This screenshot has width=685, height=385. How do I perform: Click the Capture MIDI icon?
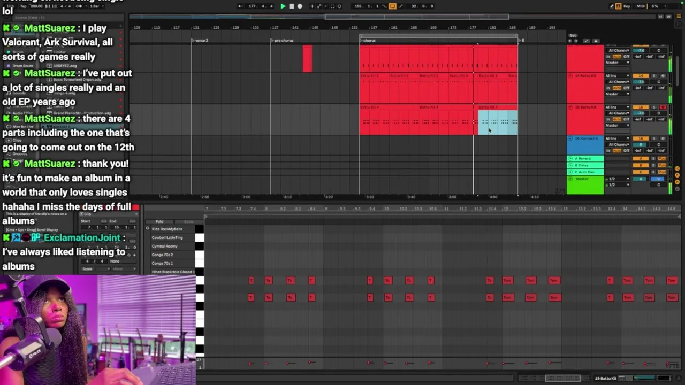click(332, 6)
